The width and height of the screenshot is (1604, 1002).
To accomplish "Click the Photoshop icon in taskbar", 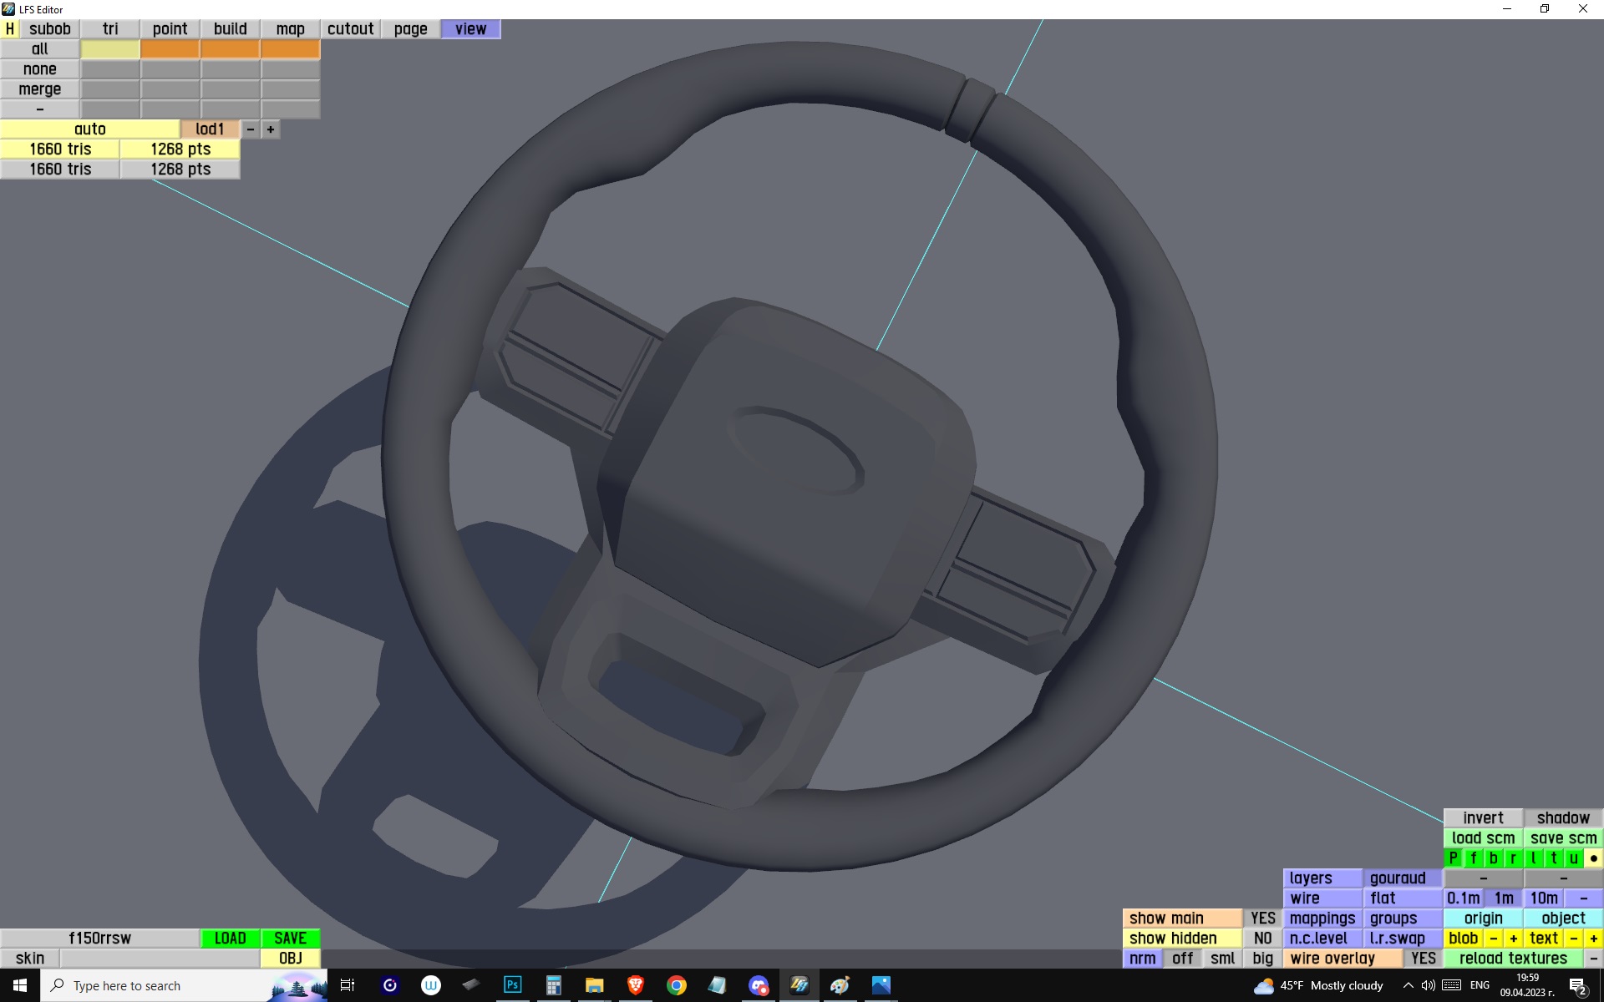I will [x=512, y=985].
